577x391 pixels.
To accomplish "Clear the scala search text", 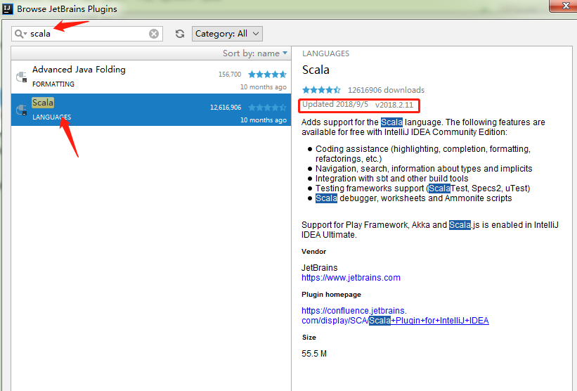I will tap(154, 34).
